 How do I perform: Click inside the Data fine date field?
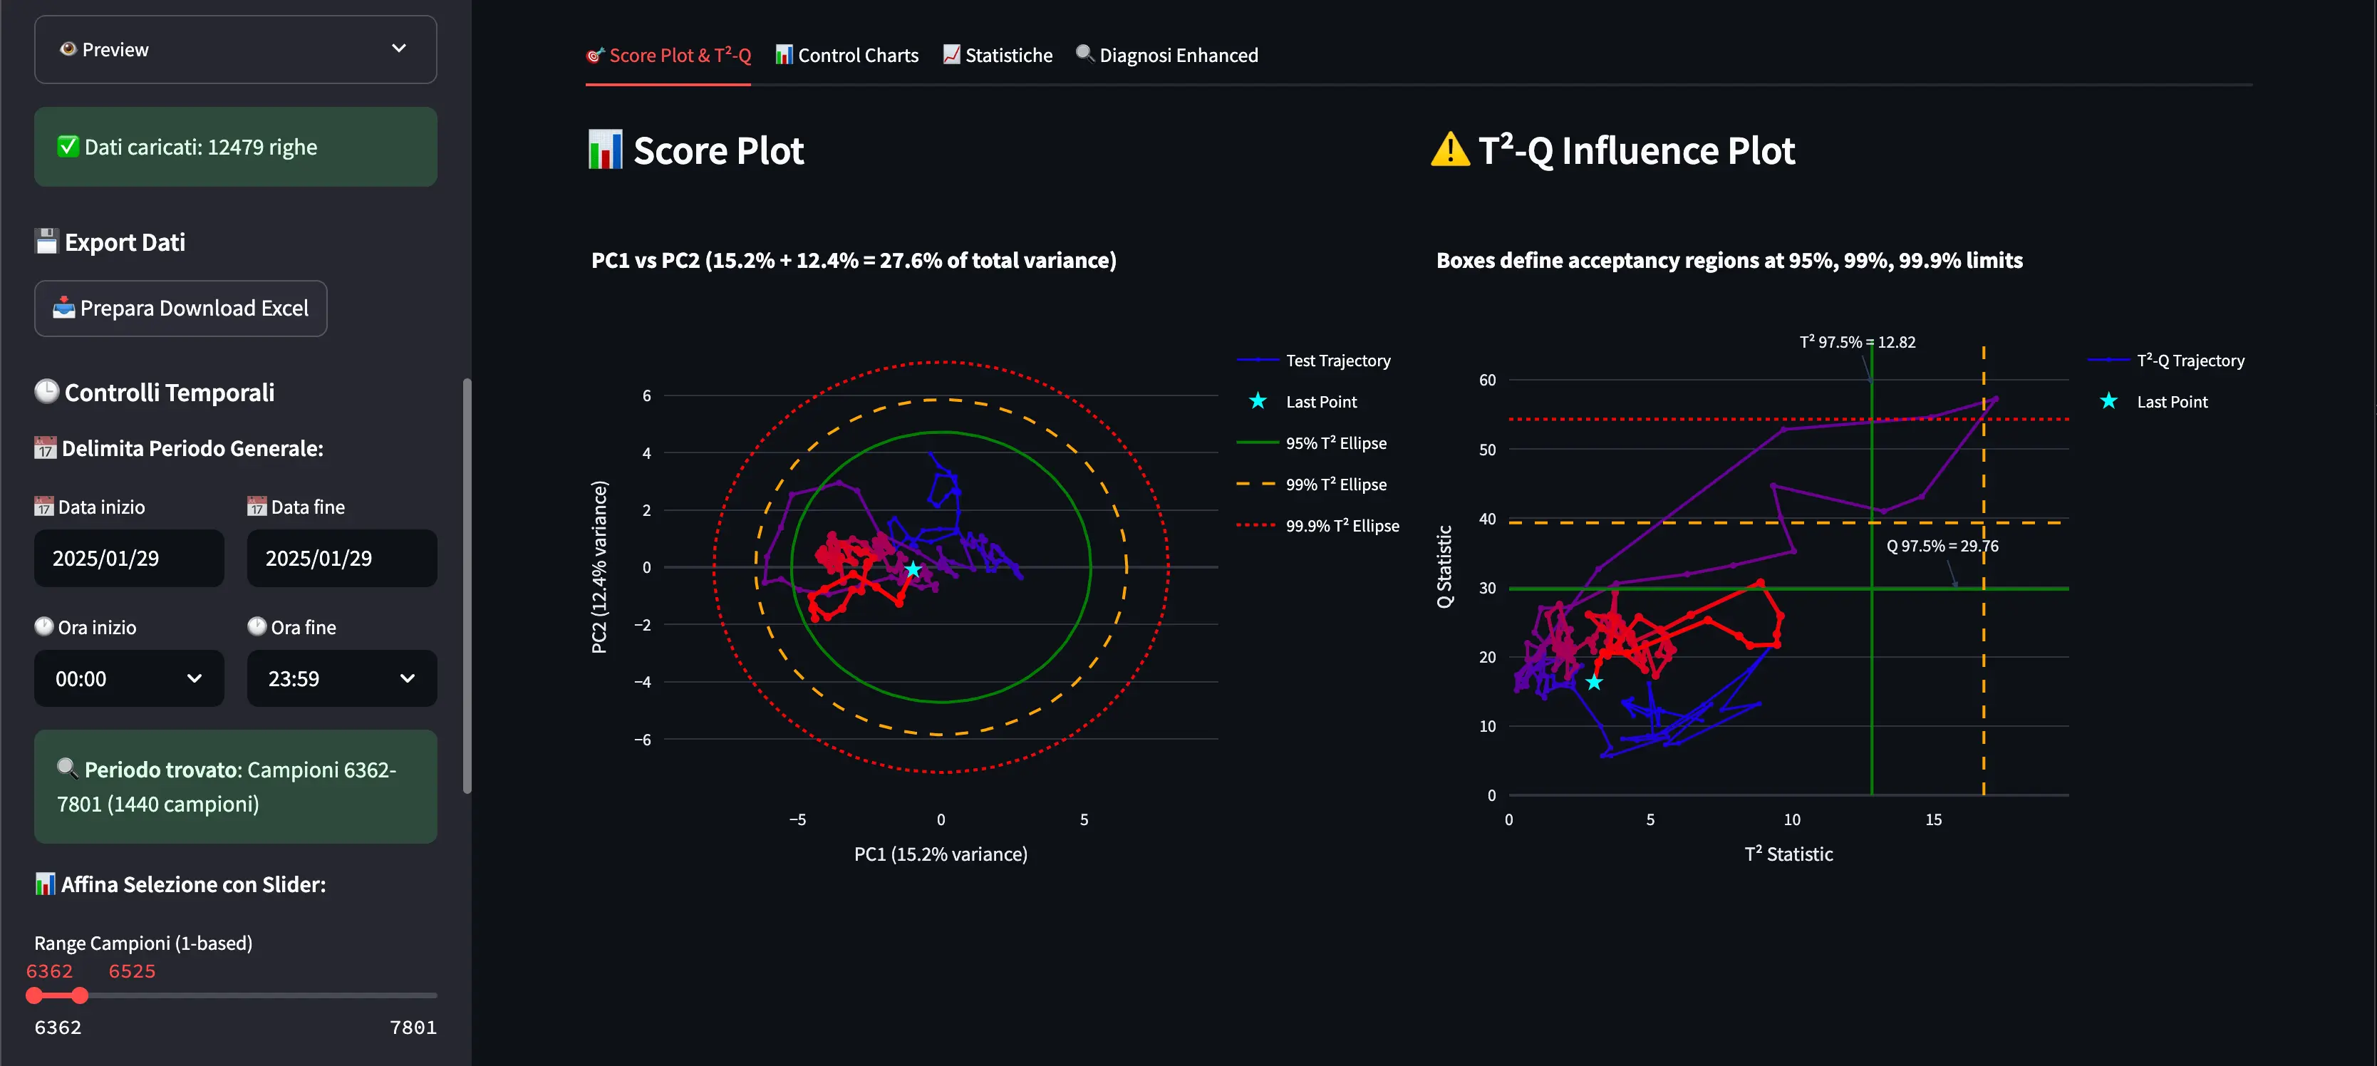click(x=341, y=557)
